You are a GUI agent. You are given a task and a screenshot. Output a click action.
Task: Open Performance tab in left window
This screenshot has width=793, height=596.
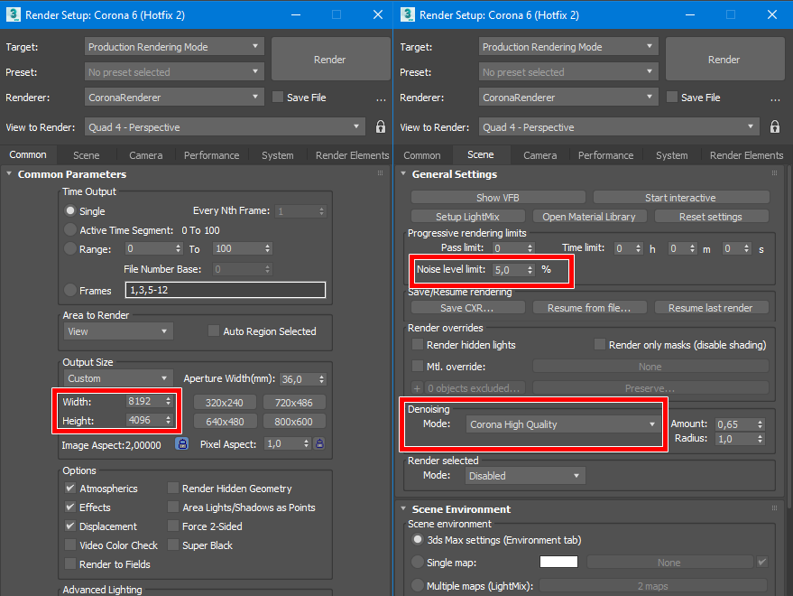(x=211, y=155)
